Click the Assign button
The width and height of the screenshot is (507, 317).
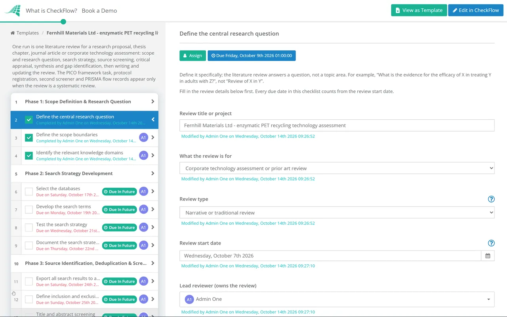(x=193, y=55)
